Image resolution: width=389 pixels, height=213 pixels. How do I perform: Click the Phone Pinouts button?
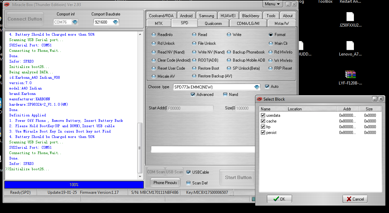coord(165,183)
